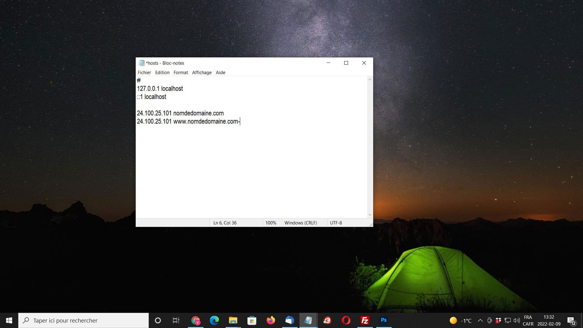The height and width of the screenshot is (328, 583).
Task: Click the resize grip at the window corner
Action: [371, 224]
